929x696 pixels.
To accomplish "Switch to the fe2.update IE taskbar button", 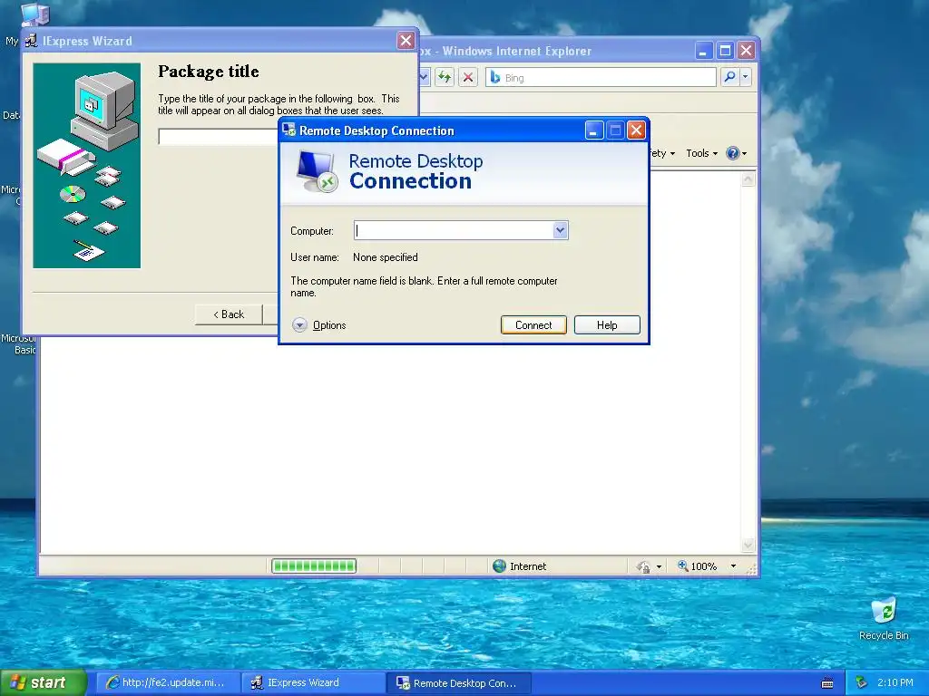I will click(168, 683).
